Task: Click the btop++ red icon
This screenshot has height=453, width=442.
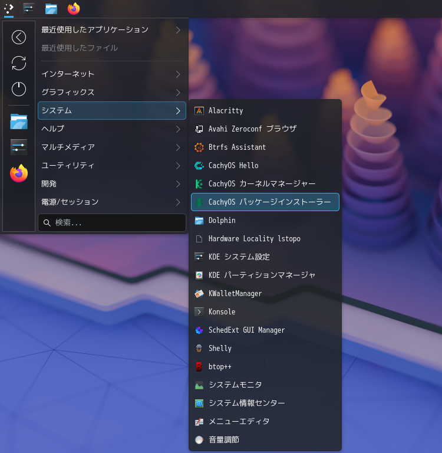Action: pyautogui.click(x=199, y=367)
